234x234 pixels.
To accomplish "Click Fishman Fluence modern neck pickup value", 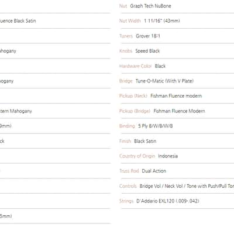I will (x=176, y=96).
